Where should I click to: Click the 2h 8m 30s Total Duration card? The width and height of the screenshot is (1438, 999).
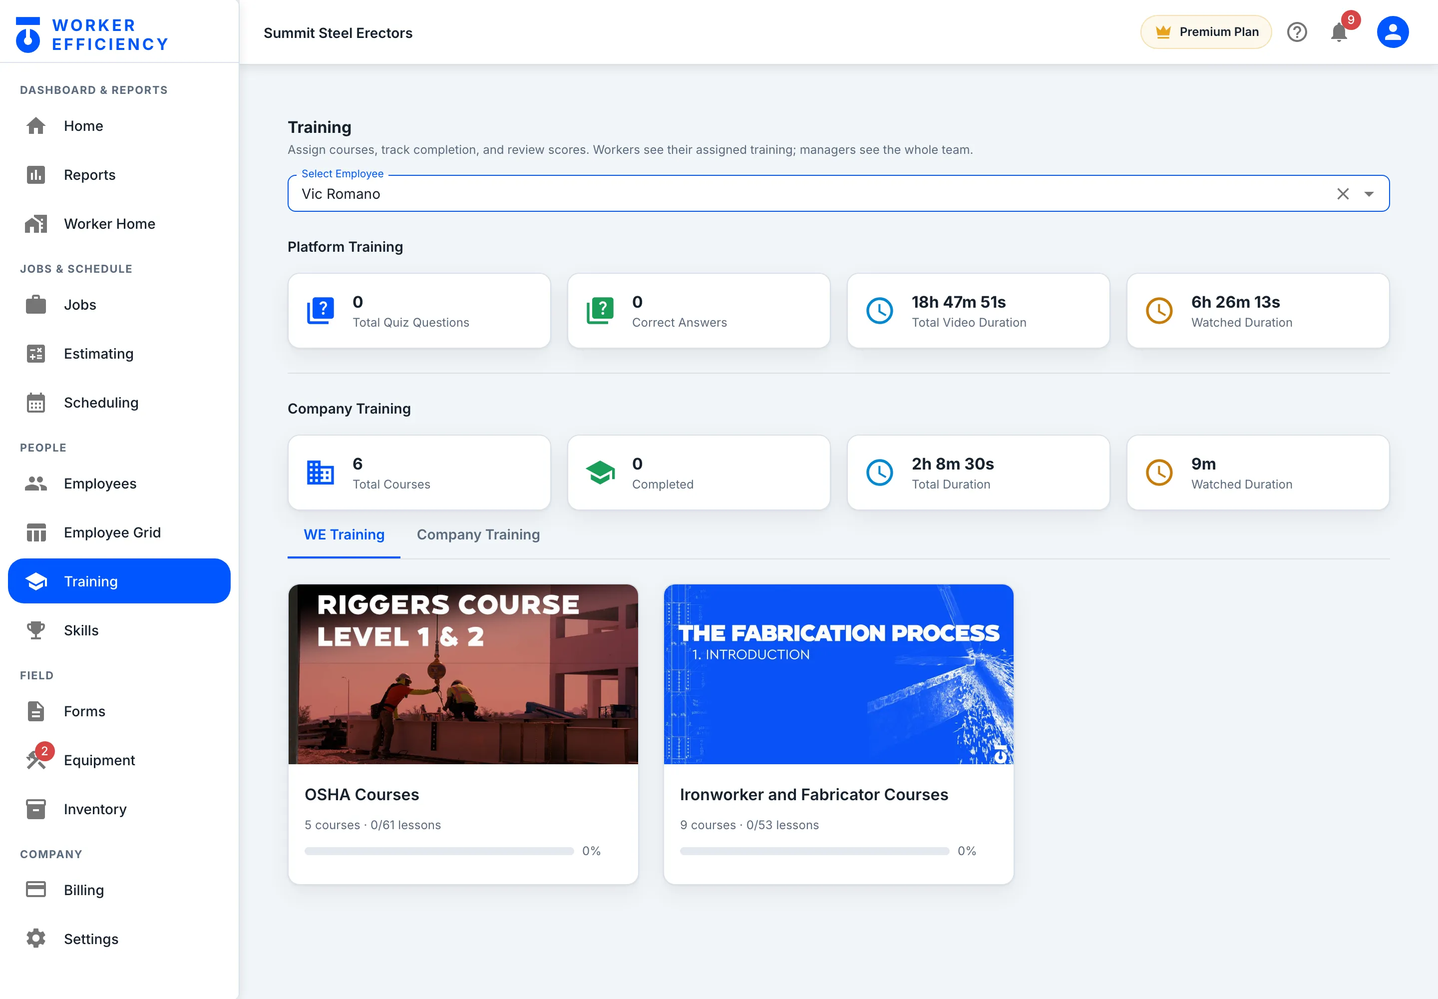coord(979,473)
